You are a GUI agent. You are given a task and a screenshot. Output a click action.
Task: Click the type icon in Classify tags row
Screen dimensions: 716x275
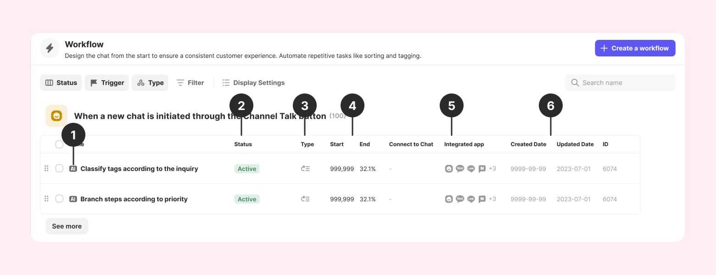coord(305,169)
